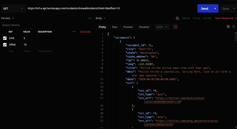Click the empty Value placeholder field
Image resolution: width=237 pixels, height=129 pixels.
click(29, 51)
